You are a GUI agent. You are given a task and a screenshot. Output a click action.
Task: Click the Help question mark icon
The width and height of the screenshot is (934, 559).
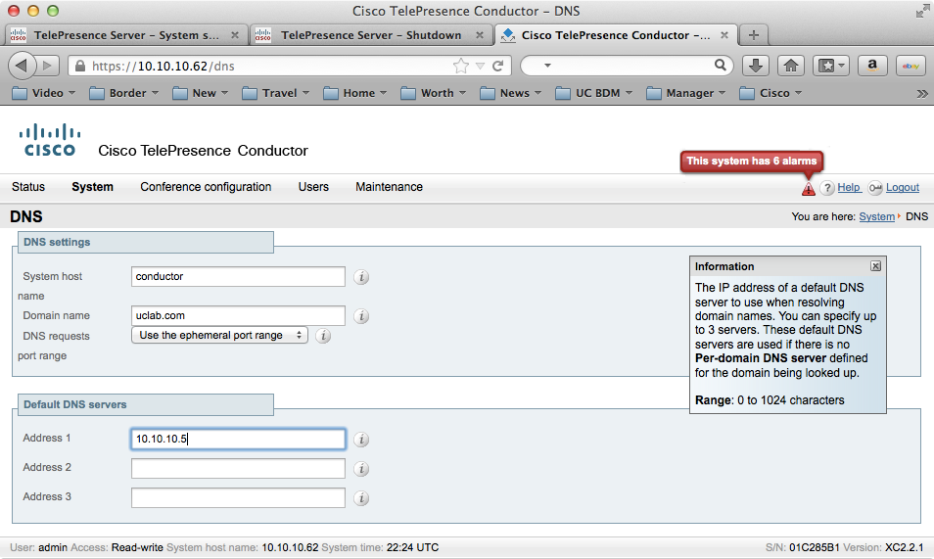827,188
